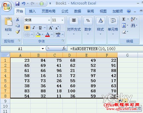
Task: Show phonetic guide wén icon
Action: point(58,35)
